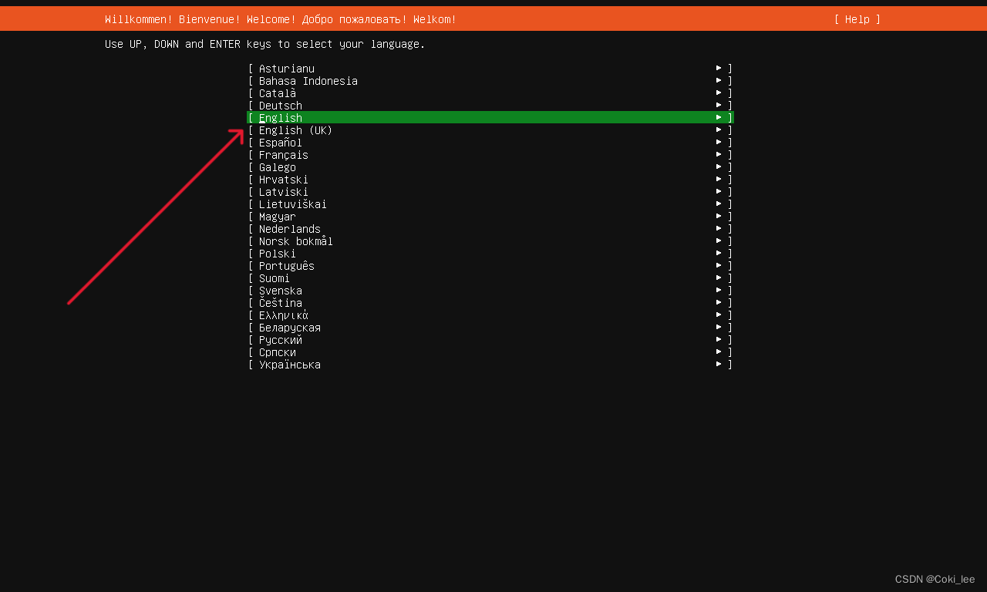Expand the Français language entry arrow
The image size is (987, 592).
[719, 154]
